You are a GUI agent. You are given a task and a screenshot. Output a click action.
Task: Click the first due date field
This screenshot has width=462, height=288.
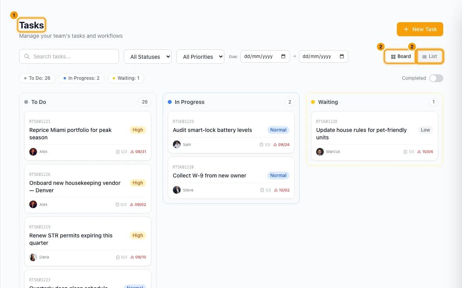(265, 56)
